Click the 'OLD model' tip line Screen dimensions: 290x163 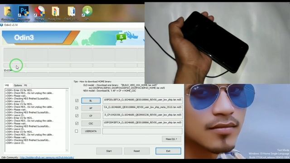point(120,85)
